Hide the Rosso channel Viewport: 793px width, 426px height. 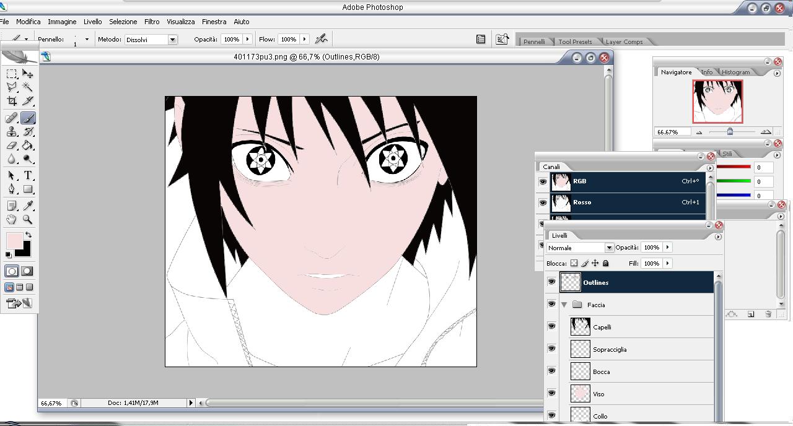[x=543, y=202]
